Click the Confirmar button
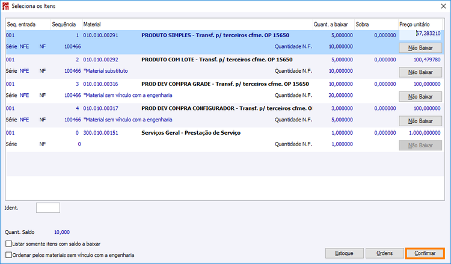451x264 pixels. click(x=425, y=253)
